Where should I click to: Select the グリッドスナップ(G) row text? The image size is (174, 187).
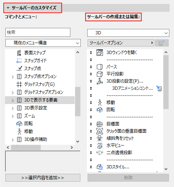point(39,84)
